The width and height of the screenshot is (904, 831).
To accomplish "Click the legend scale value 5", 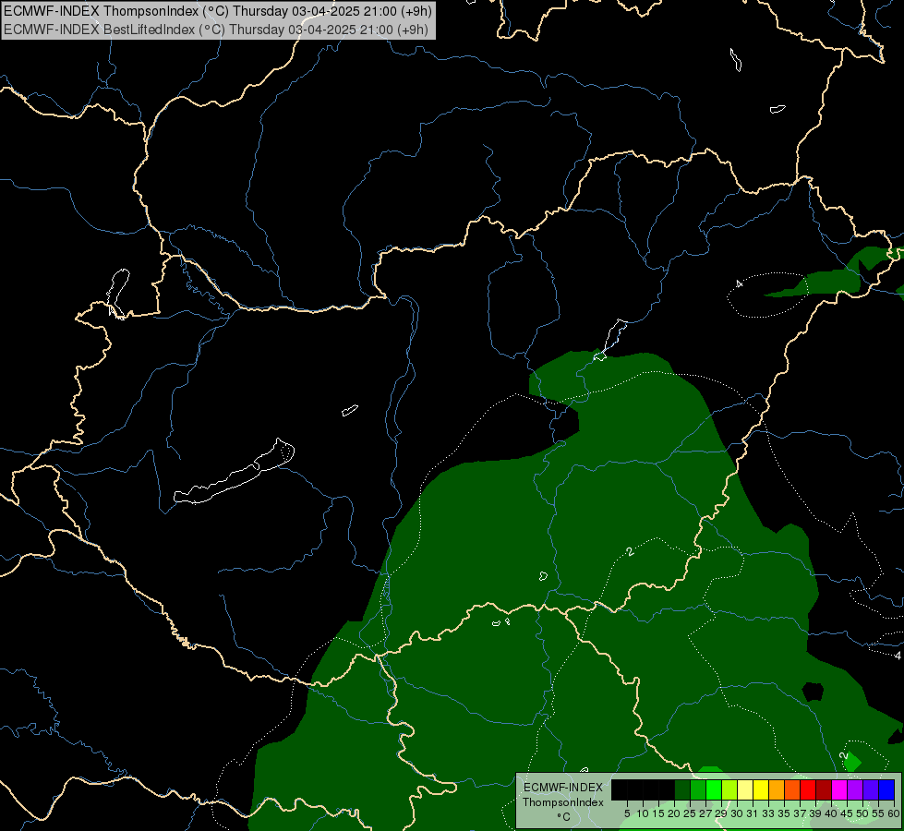I will pos(627,813).
